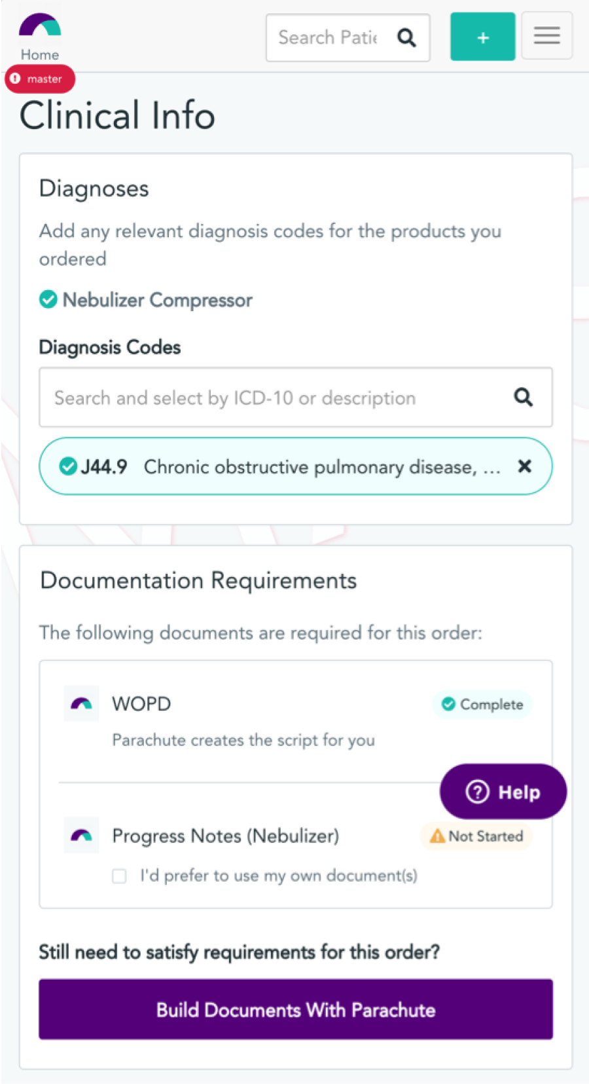Toggle the Nebulizer Compressor check circle
Screen dimensions: 589x1084
point(48,299)
